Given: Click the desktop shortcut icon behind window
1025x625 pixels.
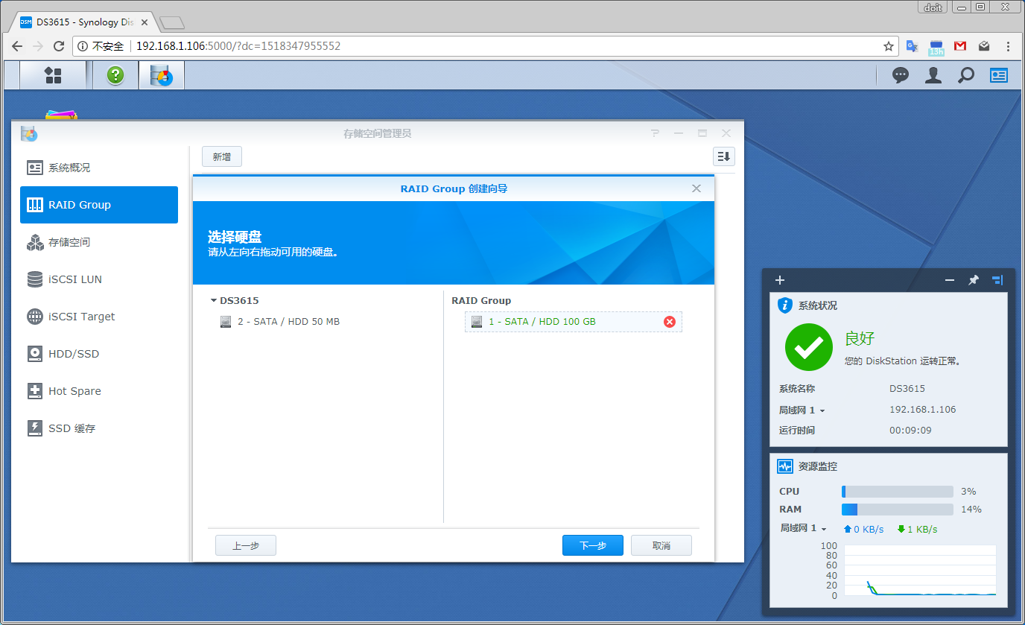Looking at the screenshot, I should point(61,115).
